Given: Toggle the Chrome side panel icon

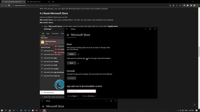Looking at the screenshot, I should tap(191, 6).
